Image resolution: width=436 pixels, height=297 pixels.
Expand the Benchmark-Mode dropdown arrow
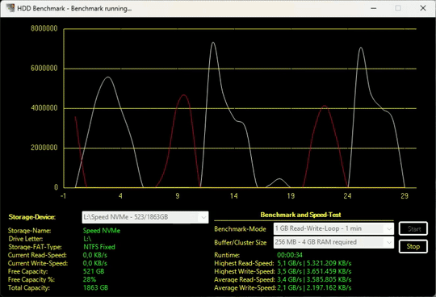(x=388, y=228)
